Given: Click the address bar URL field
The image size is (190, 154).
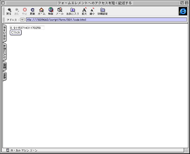Looking at the screenshot, I should (x=106, y=20).
